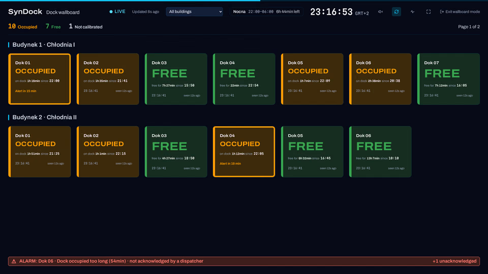
Task: Click the LIVE status indicator
Action: [x=117, y=12]
